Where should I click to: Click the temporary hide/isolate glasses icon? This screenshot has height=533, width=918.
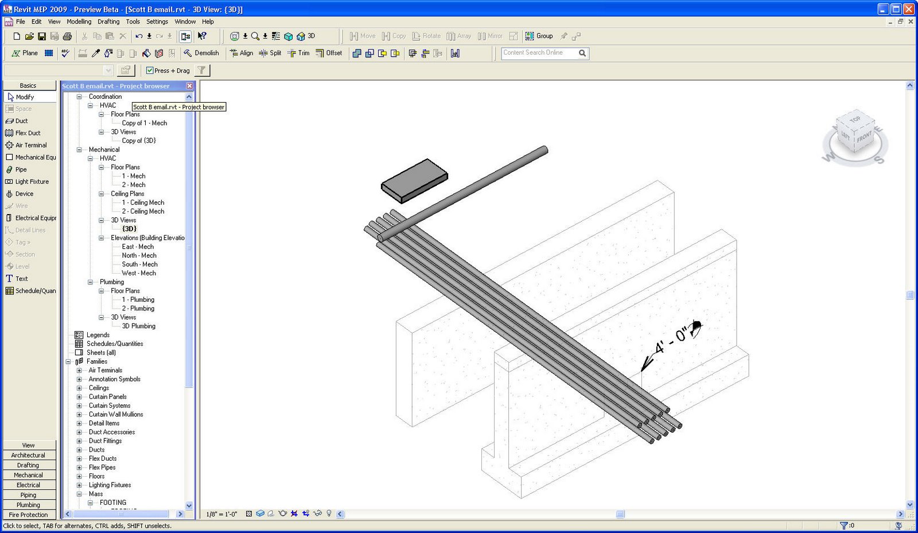[317, 513]
